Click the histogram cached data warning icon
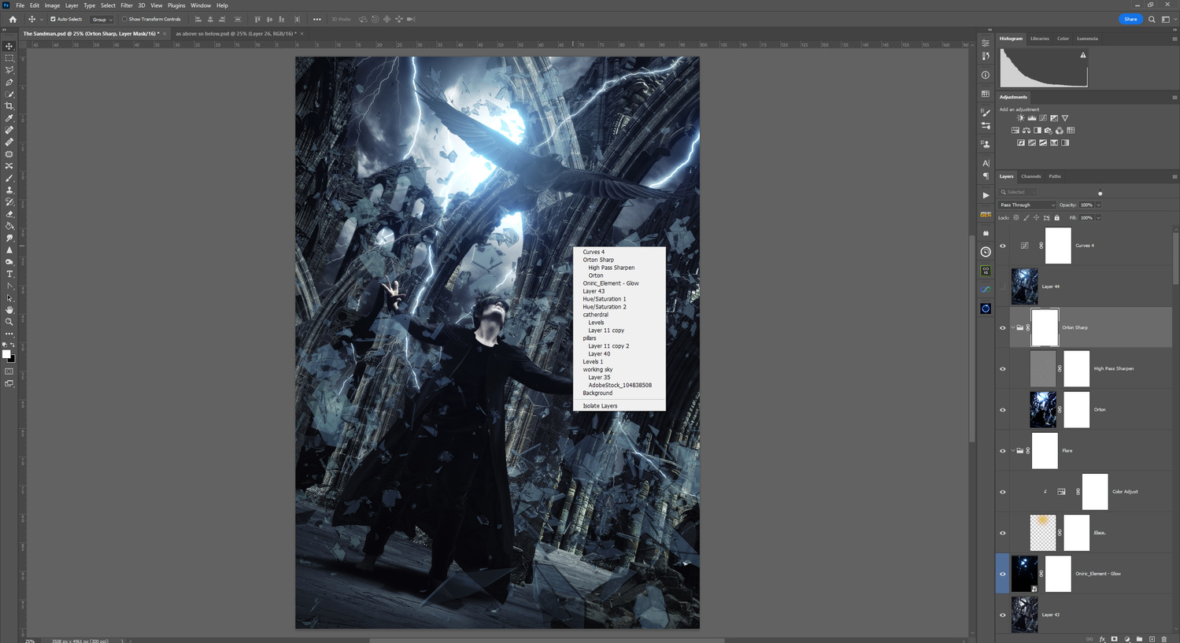The width and height of the screenshot is (1180, 643). pyautogui.click(x=1083, y=55)
